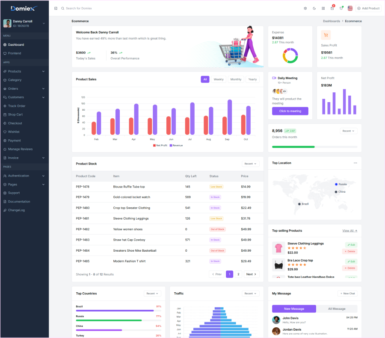Open the Recent dropdown on Product Stock

[x=251, y=164]
